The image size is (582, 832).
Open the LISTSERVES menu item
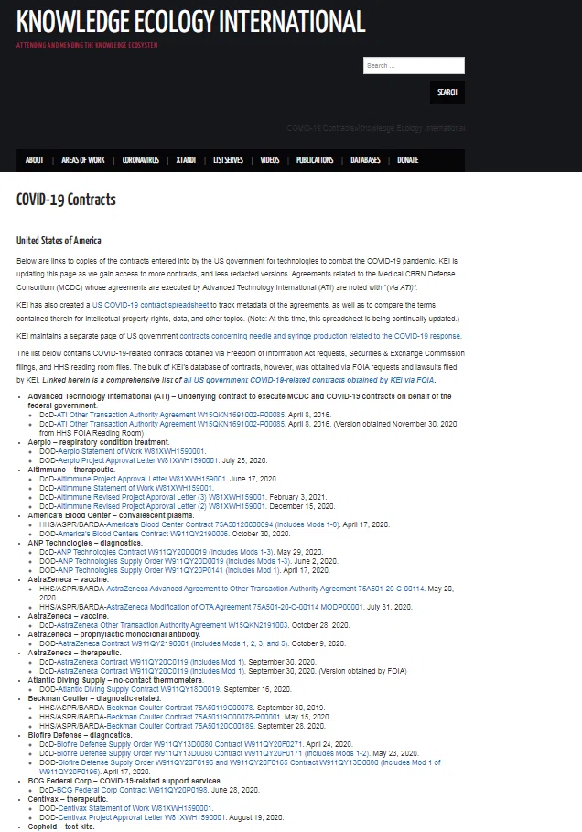(x=228, y=159)
